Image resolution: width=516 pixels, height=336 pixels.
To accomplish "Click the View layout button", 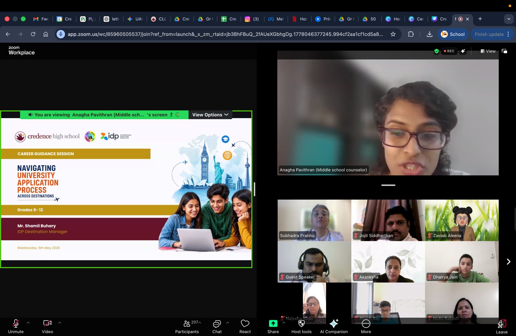I will 488,51.
